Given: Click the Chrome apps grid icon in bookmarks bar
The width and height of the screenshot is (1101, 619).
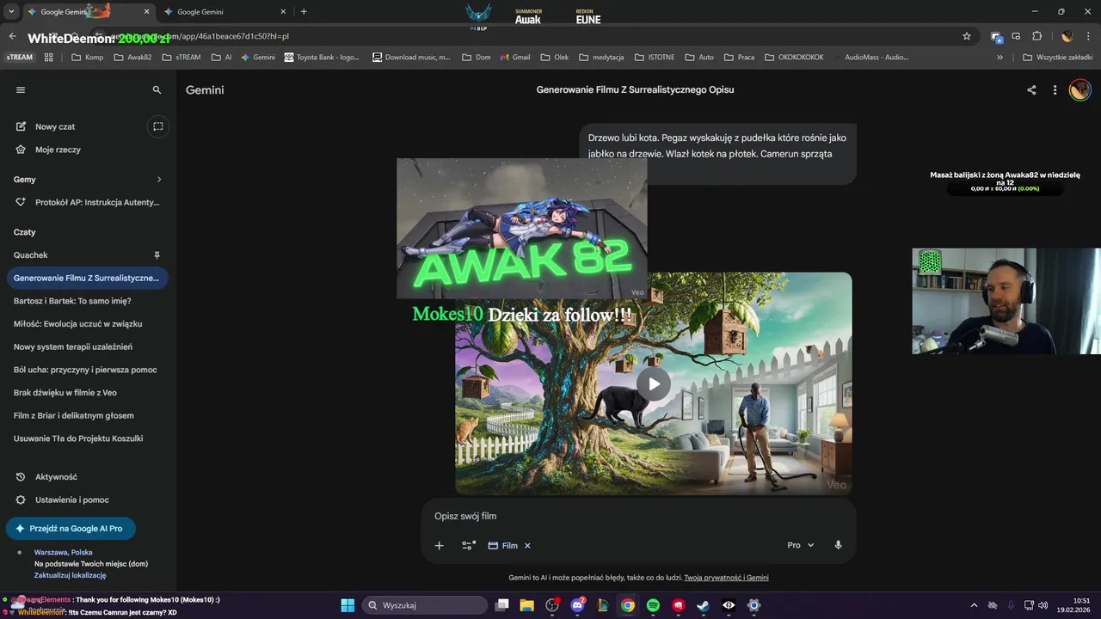Looking at the screenshot, I should pos(48,58).
